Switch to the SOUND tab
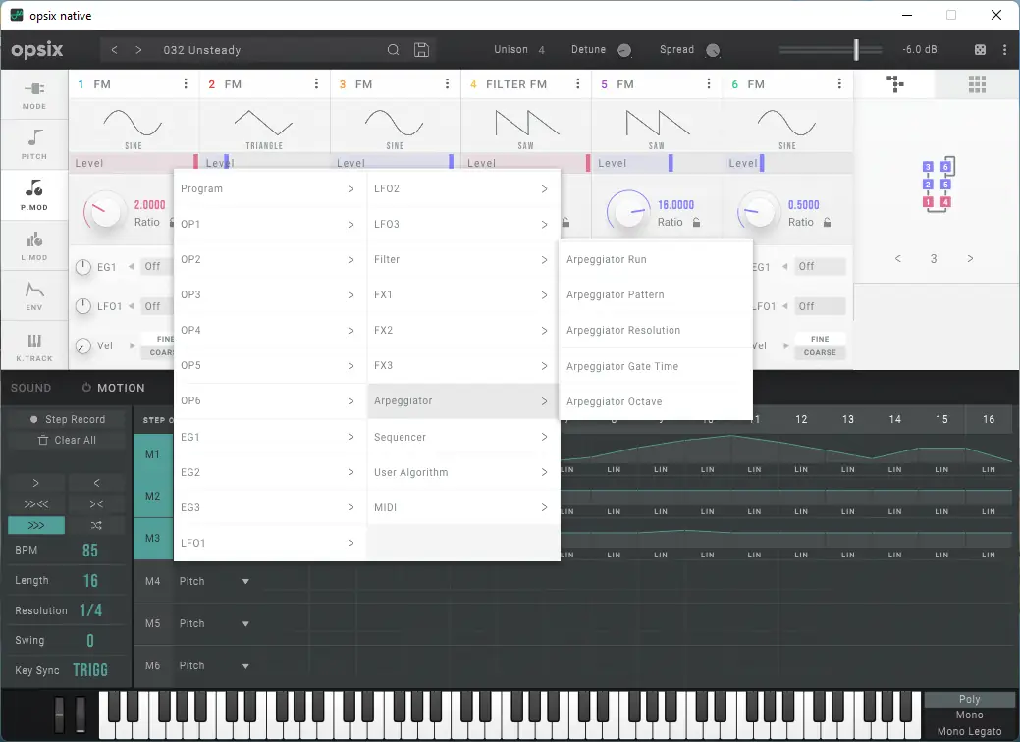The height and width of the screenshot is (742, 1020). (x=30, y=388)
